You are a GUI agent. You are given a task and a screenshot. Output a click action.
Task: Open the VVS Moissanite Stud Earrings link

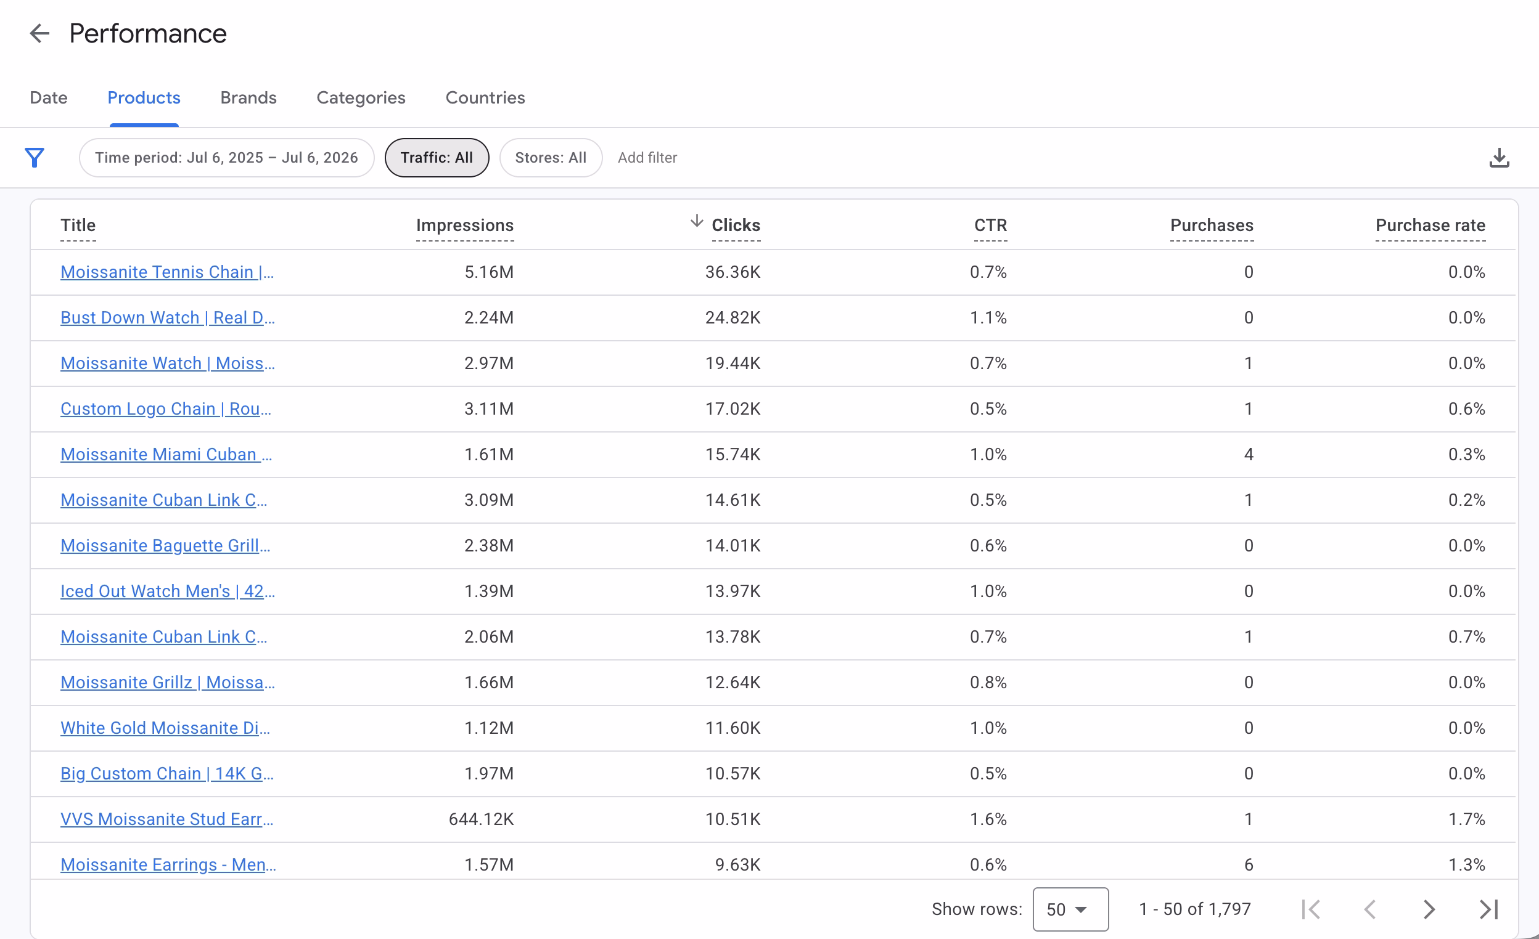click(166, 819)
